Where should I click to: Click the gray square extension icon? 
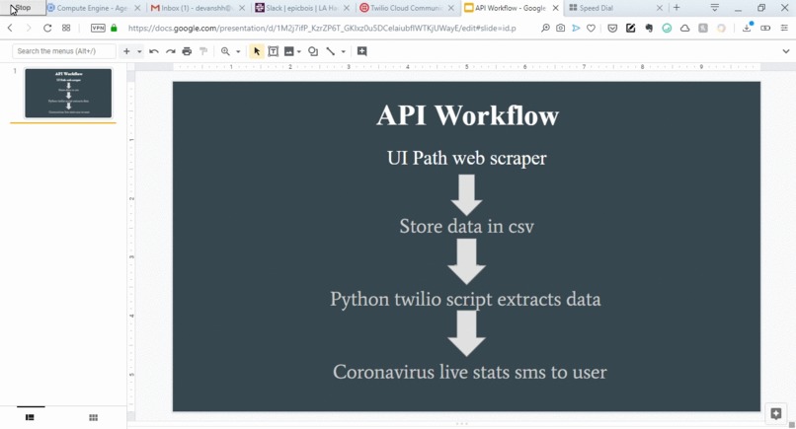tap(703, 28)
